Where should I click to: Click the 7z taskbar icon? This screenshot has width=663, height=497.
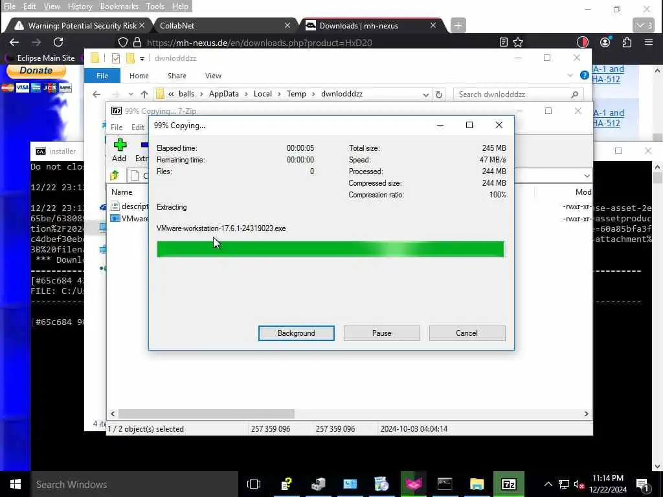coord(509,484)
